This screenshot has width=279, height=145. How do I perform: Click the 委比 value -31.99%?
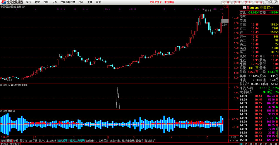tap(253, 12)
